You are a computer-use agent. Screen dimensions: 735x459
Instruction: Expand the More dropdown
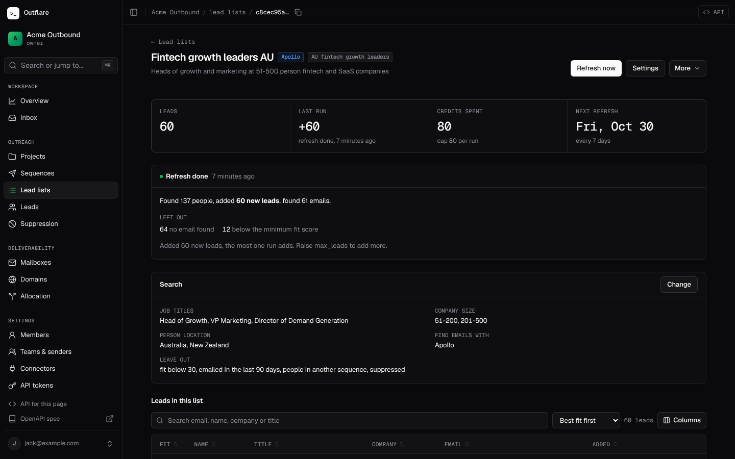(x=688, y=68)
